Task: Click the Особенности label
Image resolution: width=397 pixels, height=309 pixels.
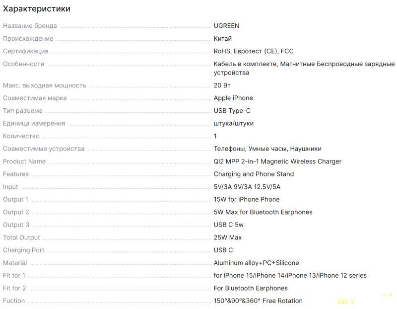Action: pos(23,64)
